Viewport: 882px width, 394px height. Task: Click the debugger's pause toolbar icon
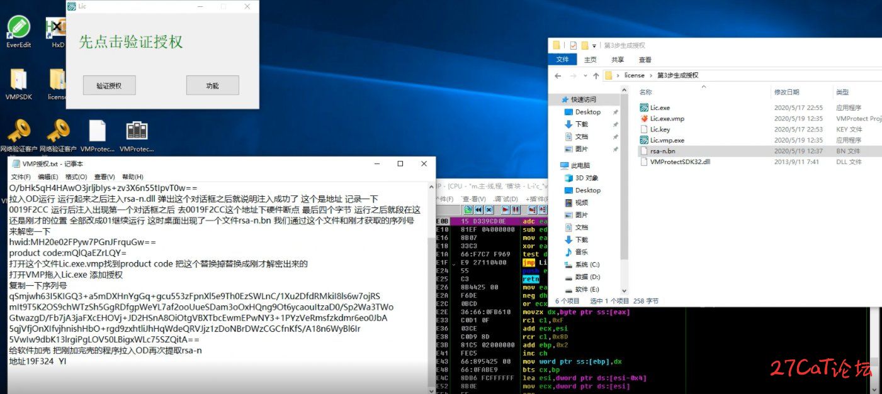[x=516, y=210]
